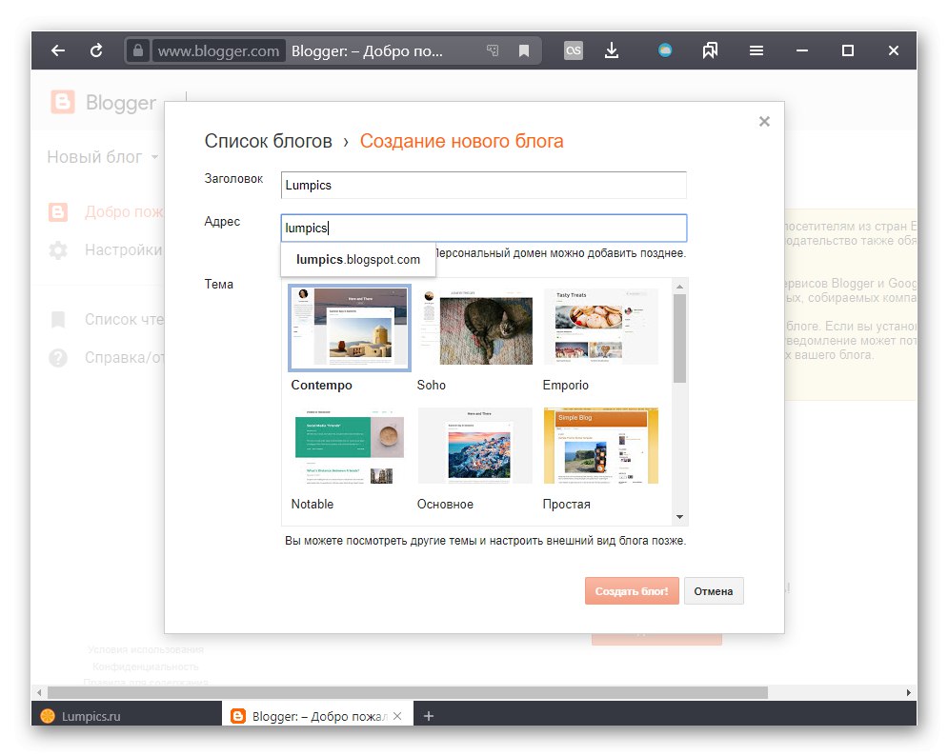This screenshot has width=948, height=756.
Task: Bookmark this page with the address bar bookmark icon
Action: coord(524,50)
